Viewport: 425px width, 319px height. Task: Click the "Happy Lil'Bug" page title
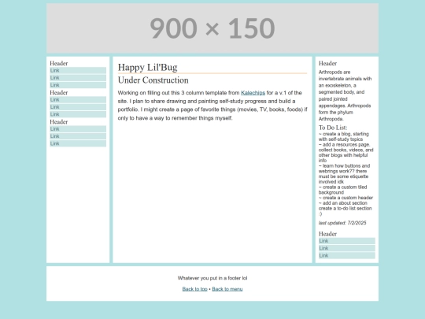pyautogui.click(x=147, y=67)
